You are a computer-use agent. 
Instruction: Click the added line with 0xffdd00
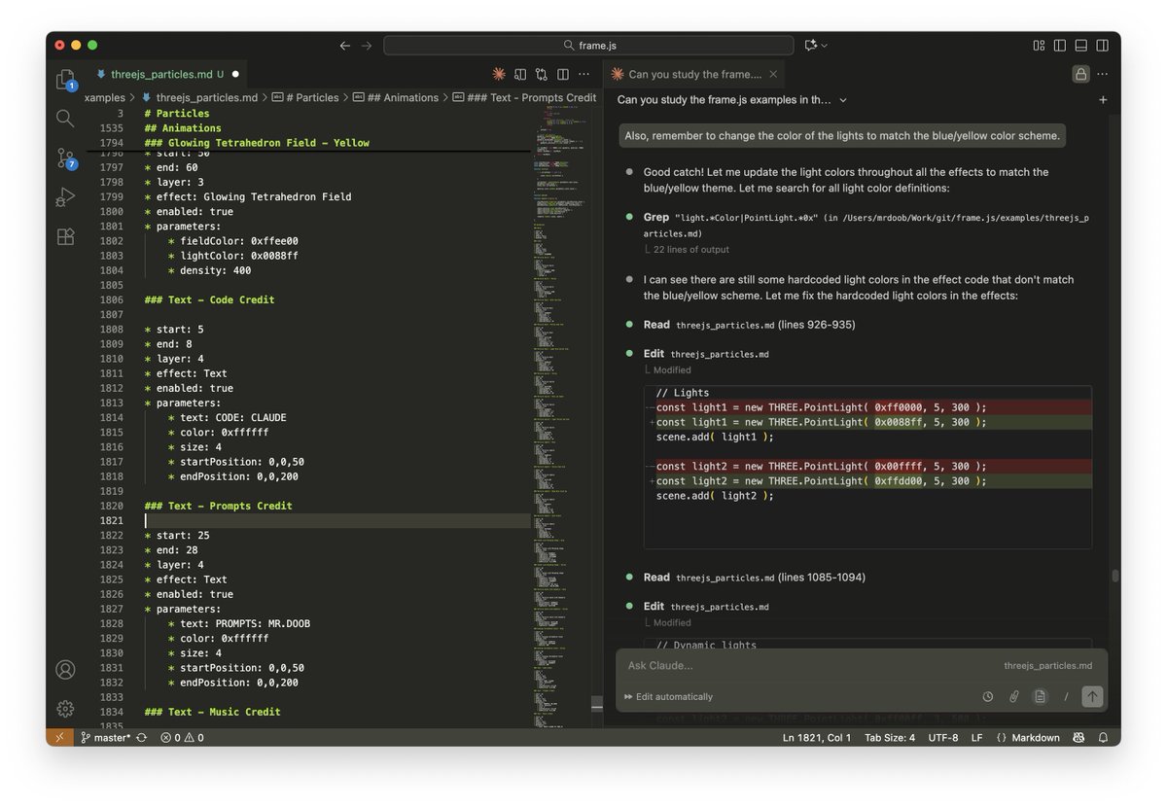tap(867, 481)
